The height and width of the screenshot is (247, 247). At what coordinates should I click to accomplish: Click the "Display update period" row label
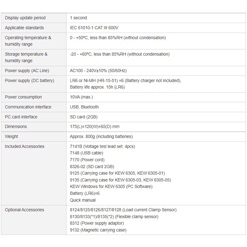(x=25, y=18)
